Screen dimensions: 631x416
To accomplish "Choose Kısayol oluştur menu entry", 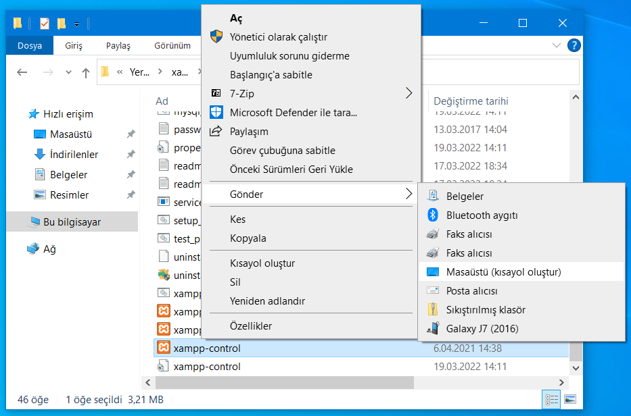I will (311, 263).
